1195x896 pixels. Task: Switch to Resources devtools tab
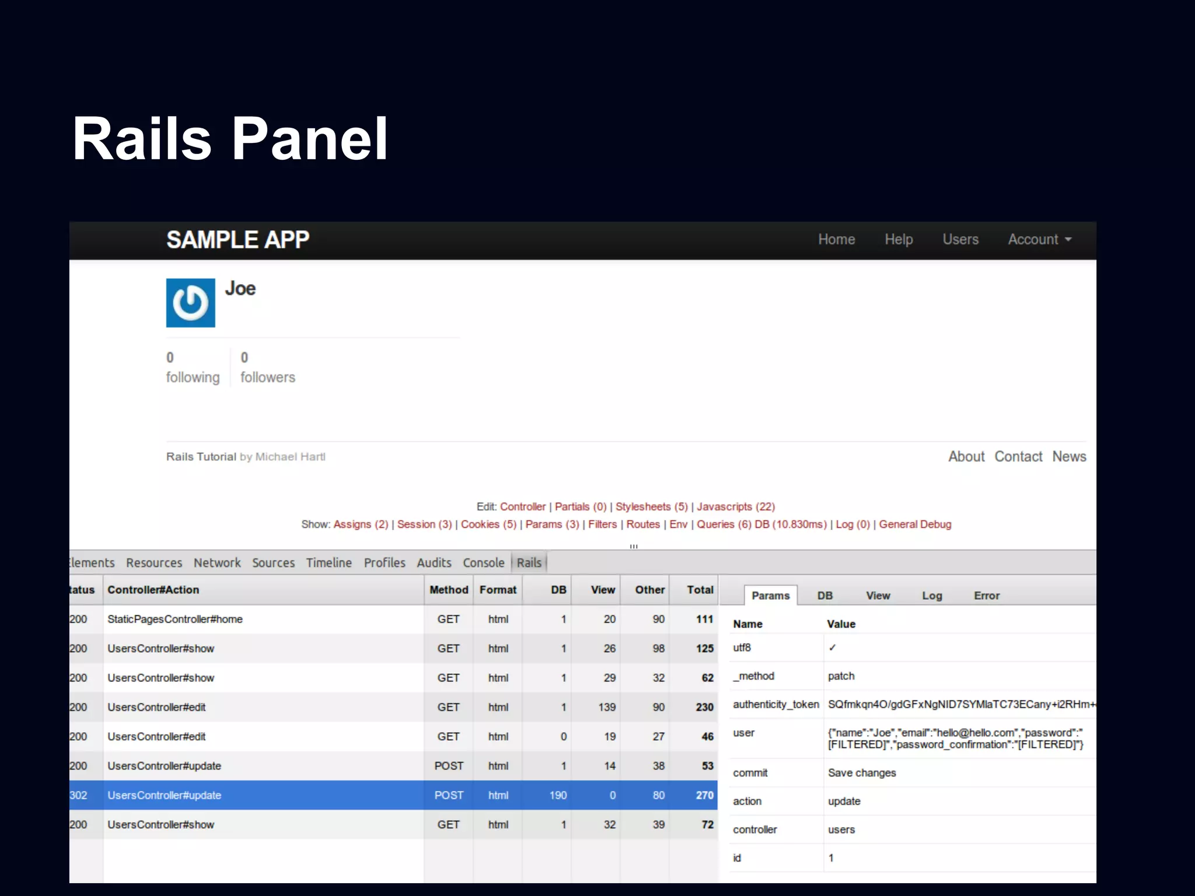154,563
